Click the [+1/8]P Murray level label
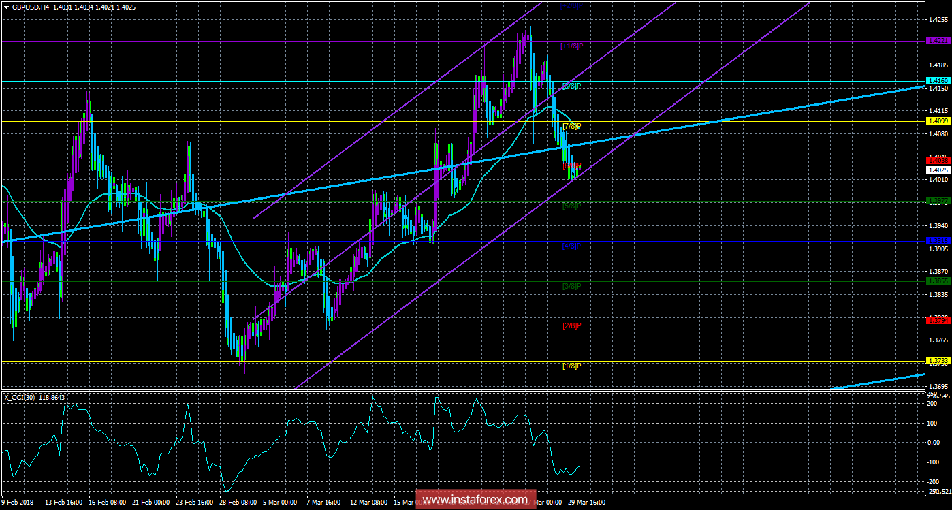952x510 pixels. click(571, 46)
